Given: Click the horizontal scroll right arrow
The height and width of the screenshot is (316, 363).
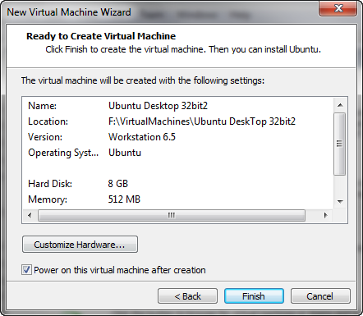Looking at the screenshot, I should [x=325, y=215].
